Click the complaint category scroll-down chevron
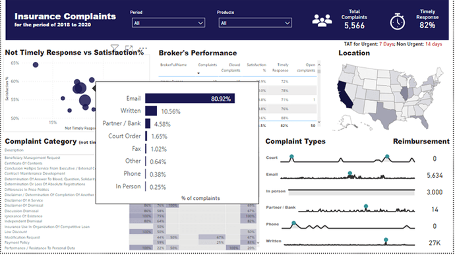Image resolution: width=455 pixels, height=255 pixels. pos(258,242)
